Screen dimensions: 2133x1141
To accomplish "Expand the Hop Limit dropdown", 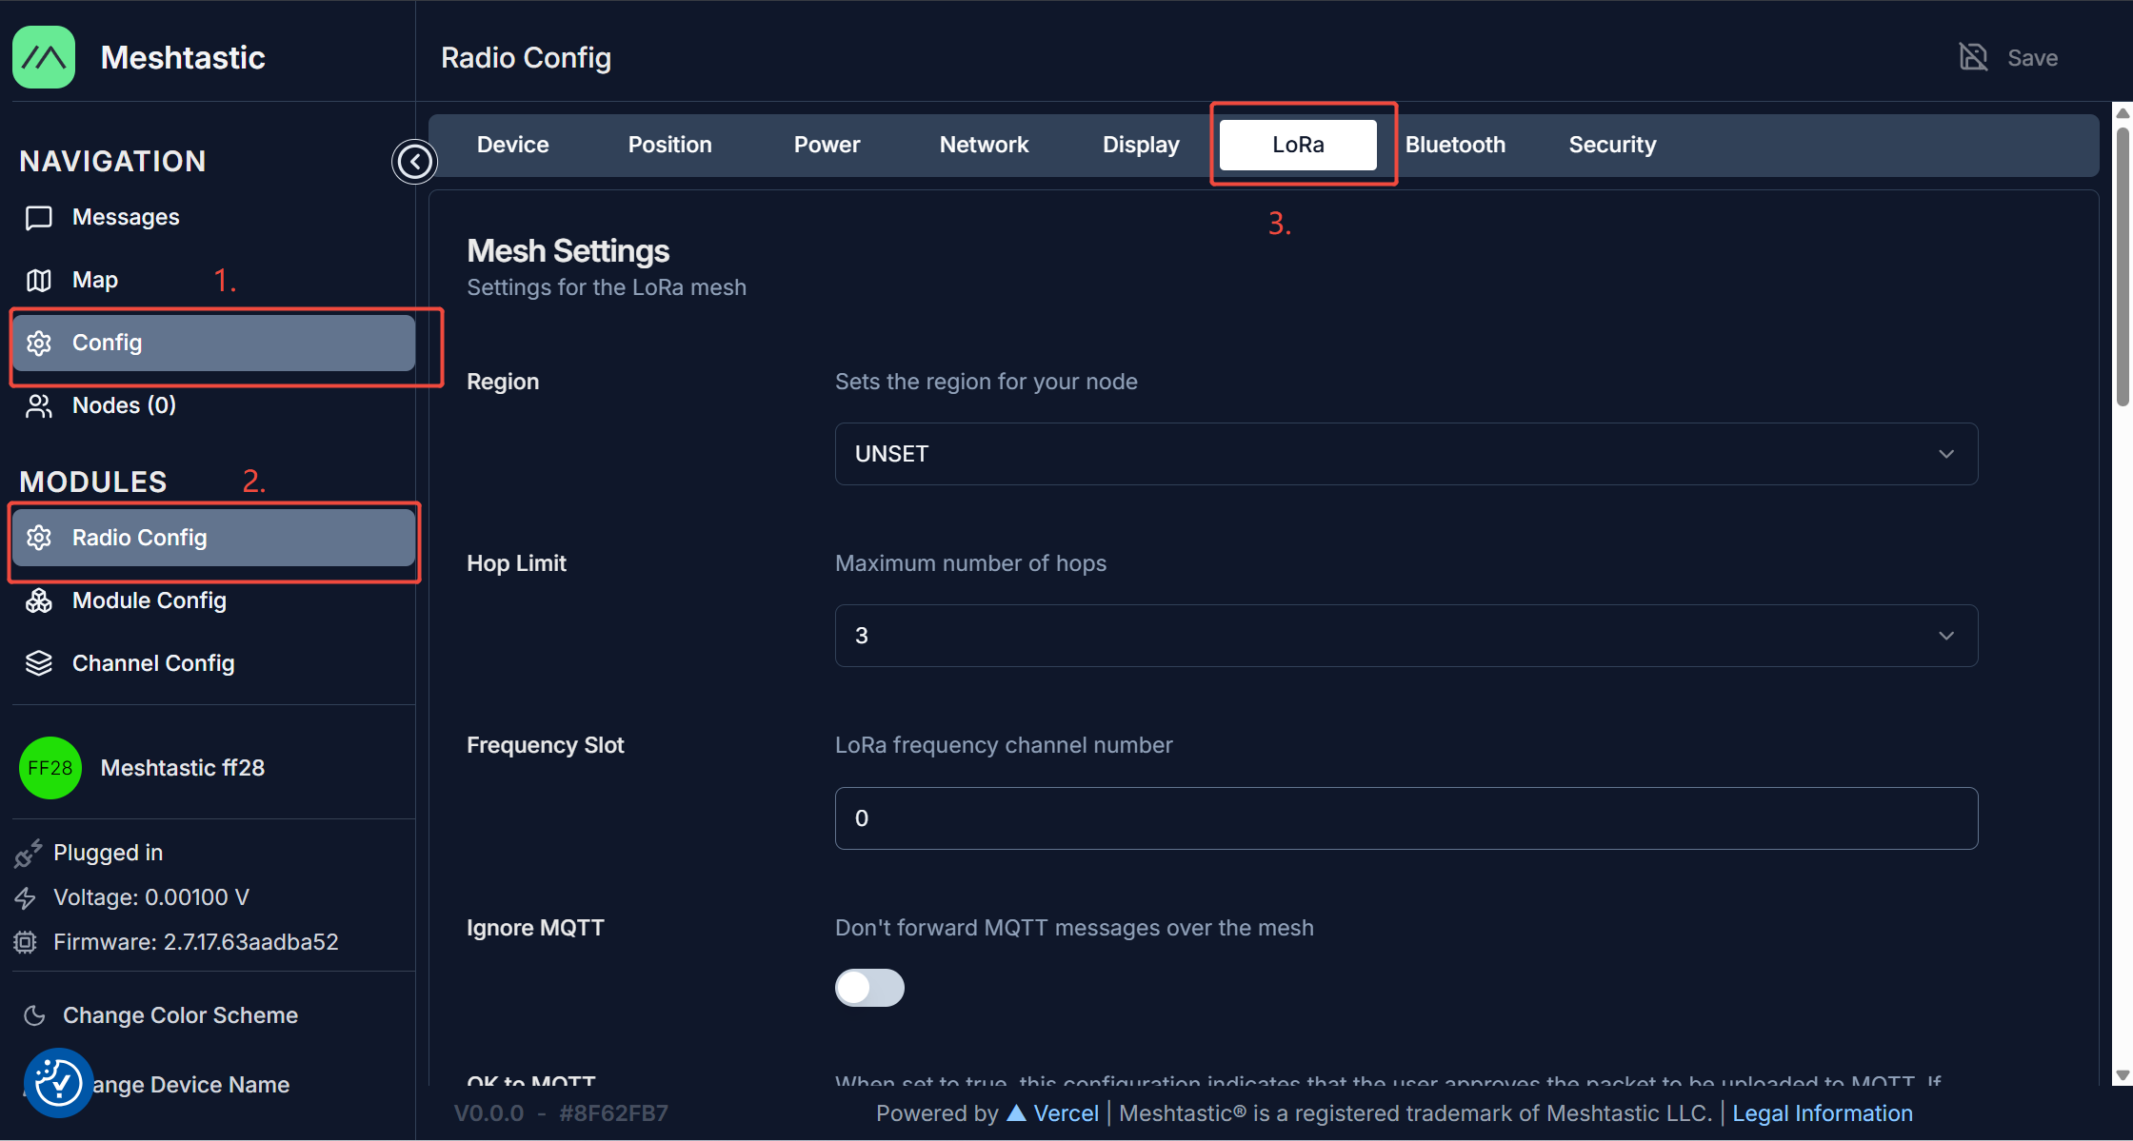I will pos(1405,636).
